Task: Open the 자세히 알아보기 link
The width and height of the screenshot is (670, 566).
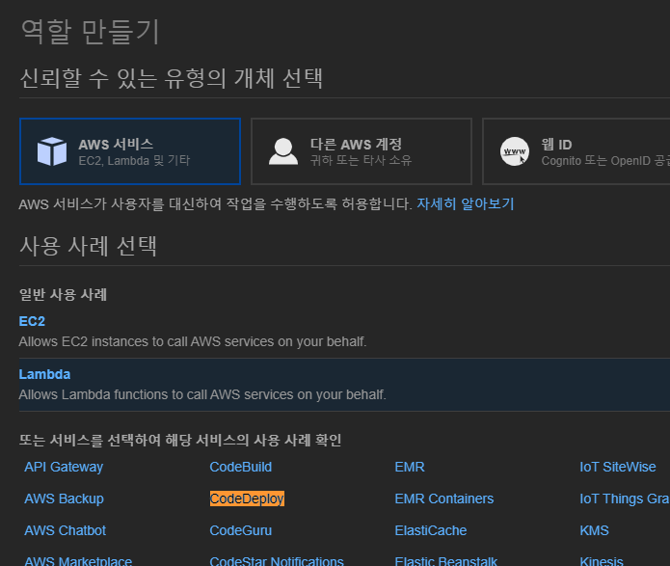Action: pos(465,203)
